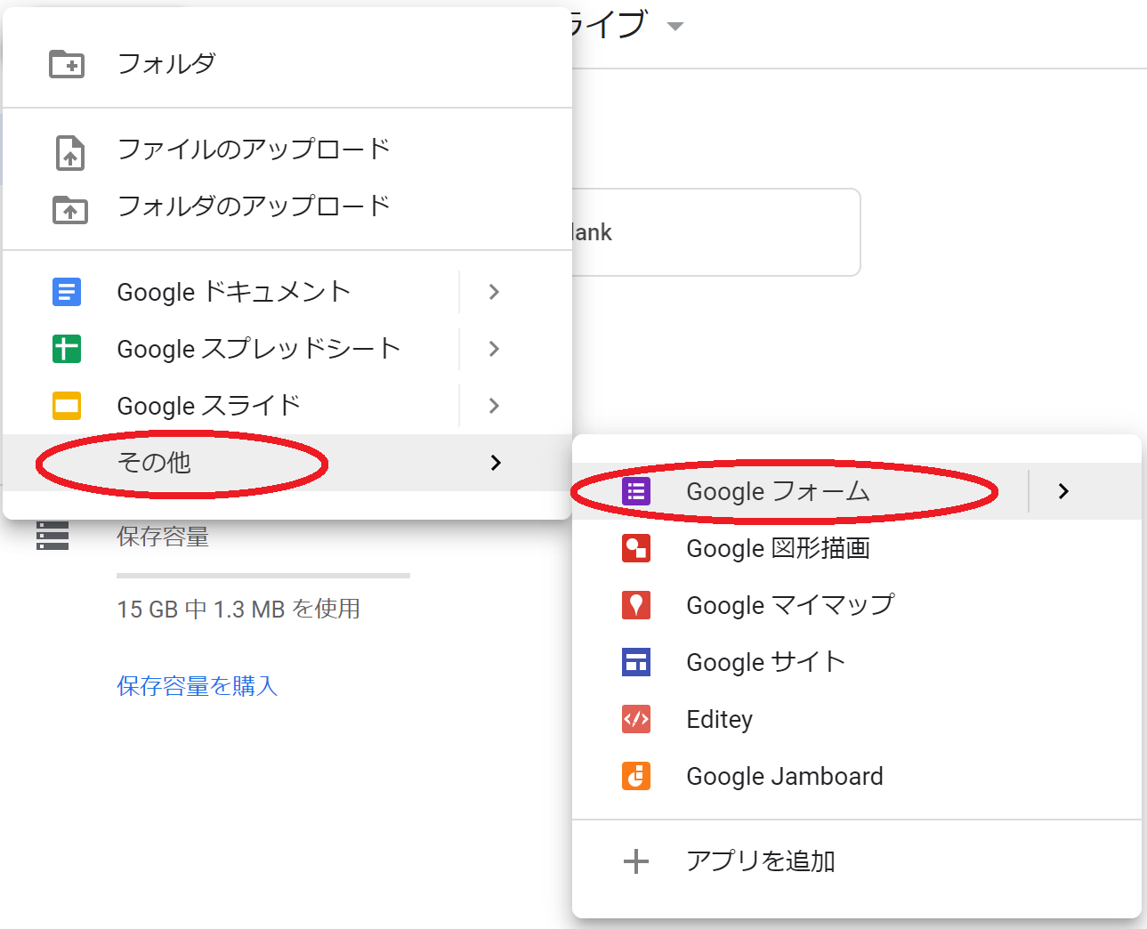The image size is (1147, 929).
Task: Select フォルダのアップロード menu entry
Action: [x=287, y=206]
